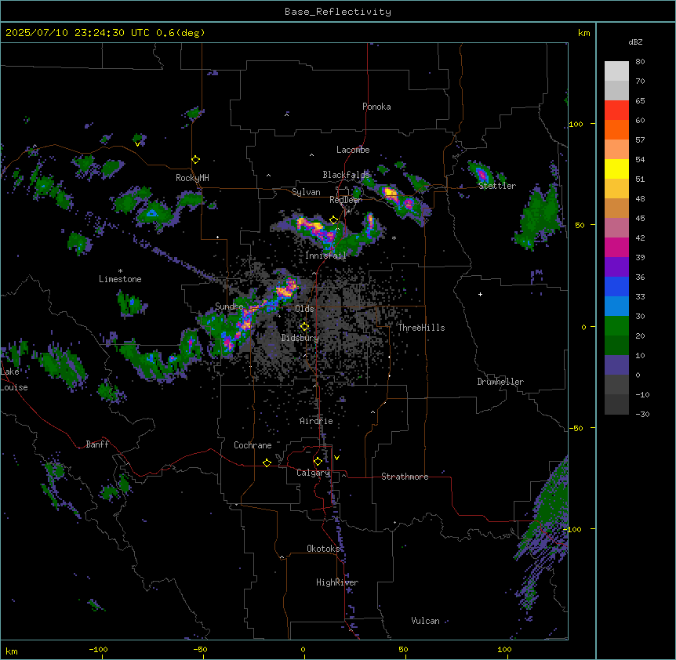Select the Vulcan label
Viewport: 676px width, 660px height.
click(425, 621)
